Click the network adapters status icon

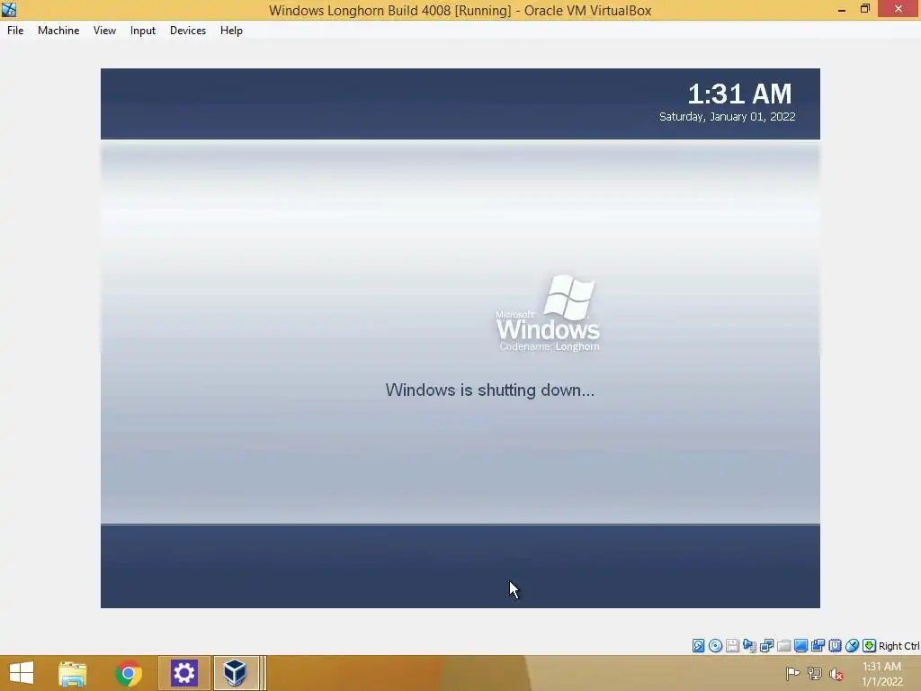766,646
